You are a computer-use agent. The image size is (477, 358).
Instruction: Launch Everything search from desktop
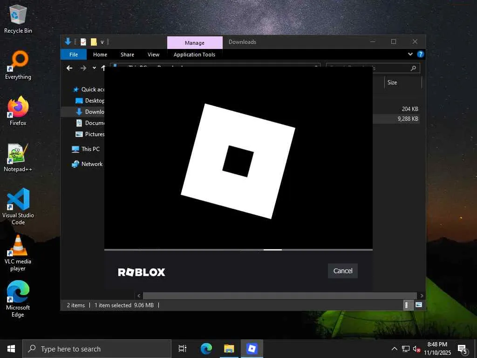[18, 65]
